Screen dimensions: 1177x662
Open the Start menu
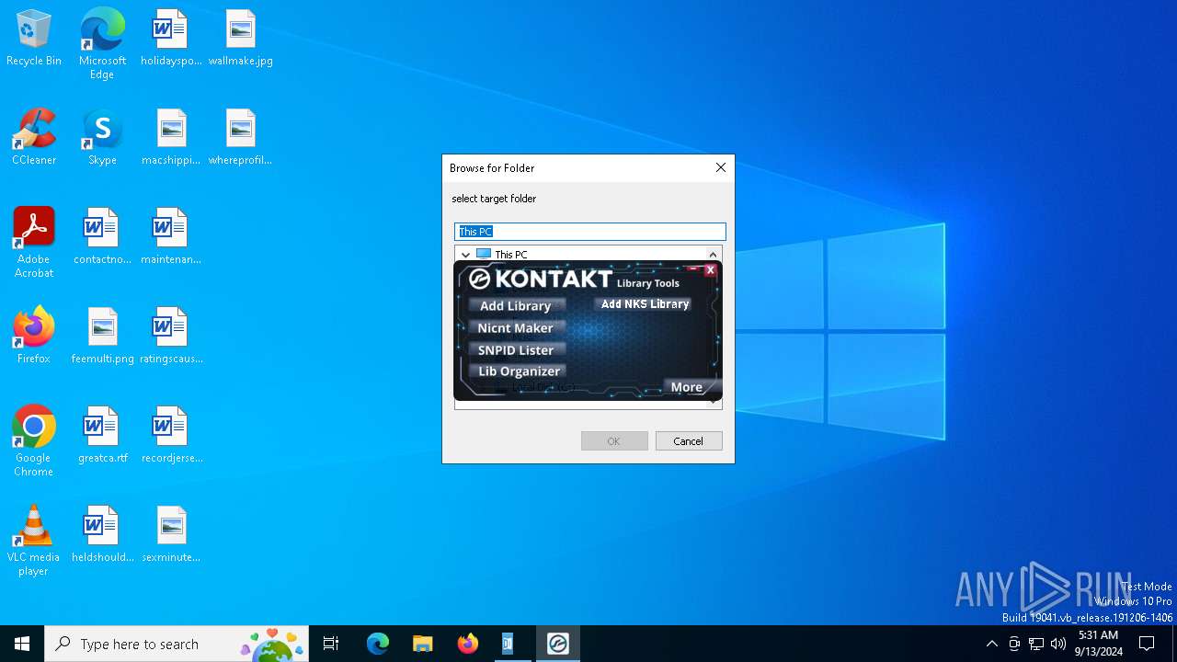(22, 644)
